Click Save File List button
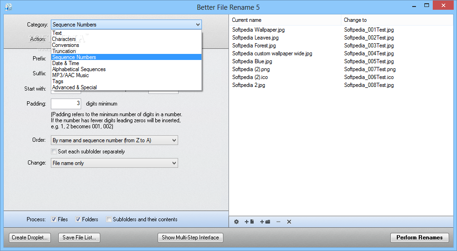 [79, 238]
